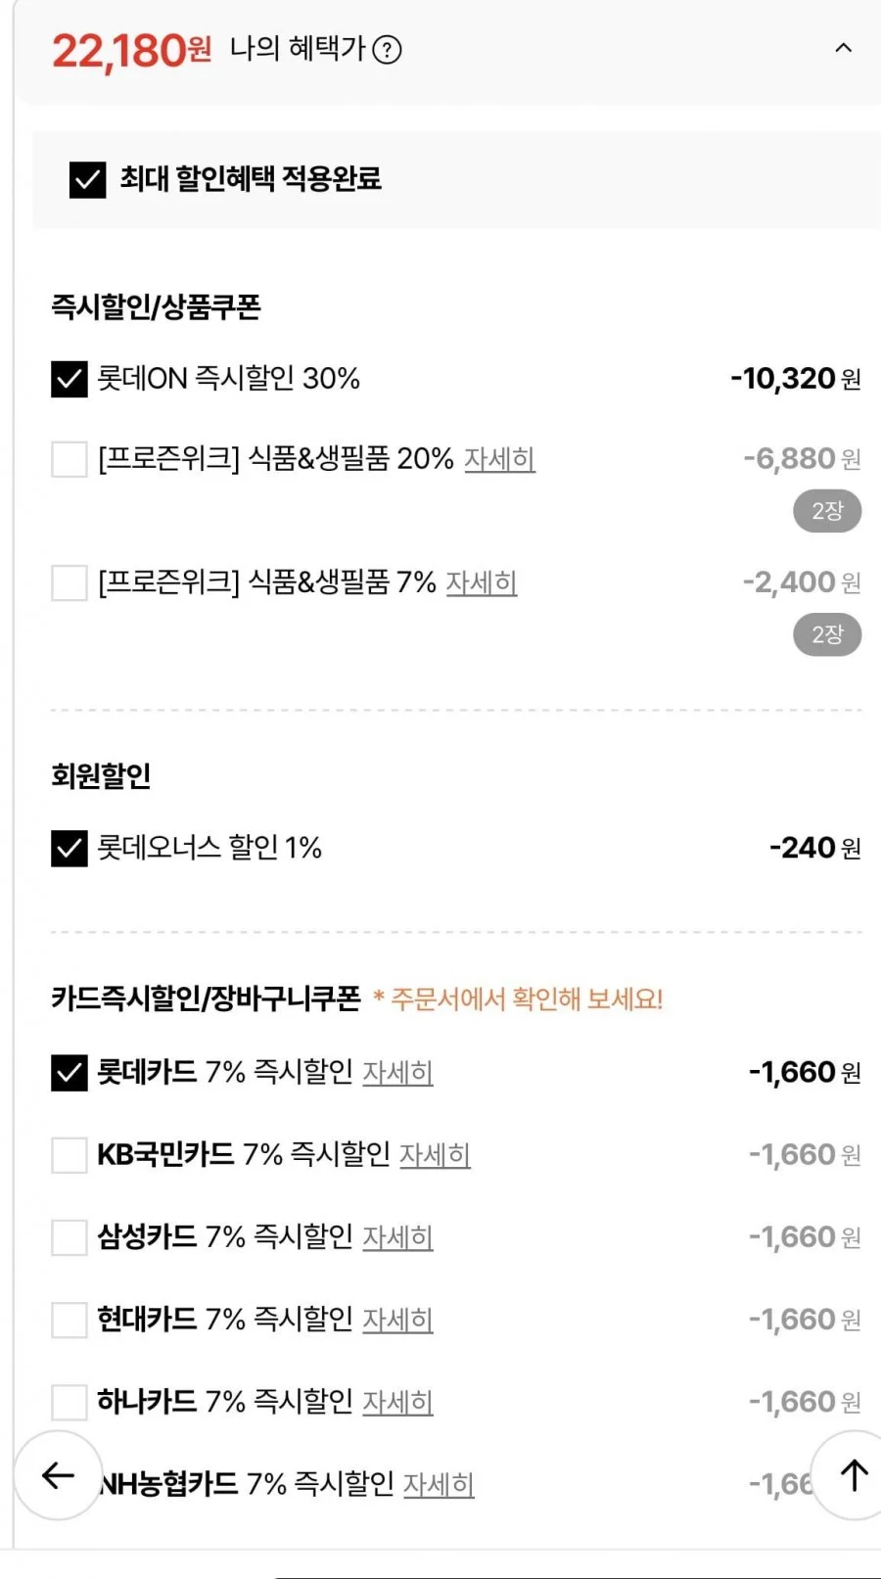Image resolution: width=881 pixels, height=1579 pixels.
Task: Check 프로즌위크 식품&생필품 20% coupon
Action: [x=70, y=459]
